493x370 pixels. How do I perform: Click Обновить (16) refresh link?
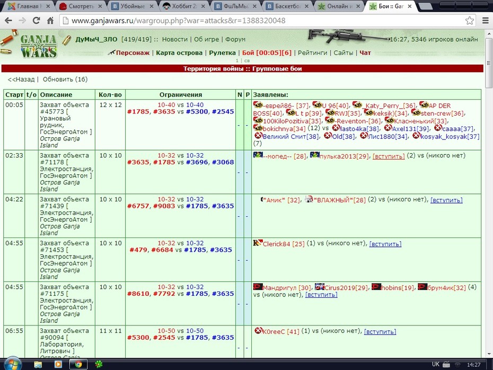point(65,80)
